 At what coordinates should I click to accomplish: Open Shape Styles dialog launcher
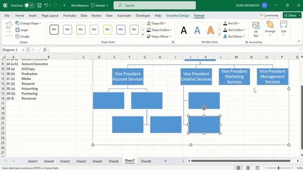coord(173,42)
